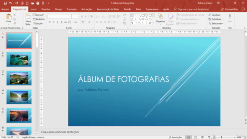Click the zoom in plus button
Screen dimensions: 247x139
pyautogui.click(x=235, y=137)
